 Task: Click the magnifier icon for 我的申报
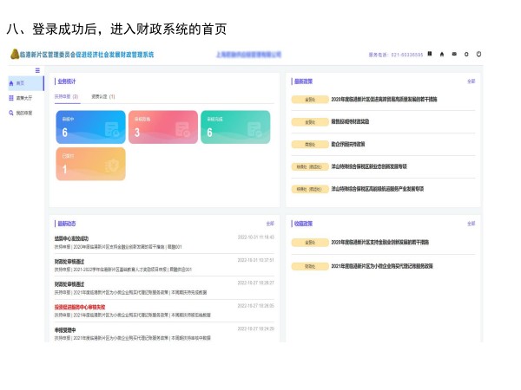(x=11, y=113)
